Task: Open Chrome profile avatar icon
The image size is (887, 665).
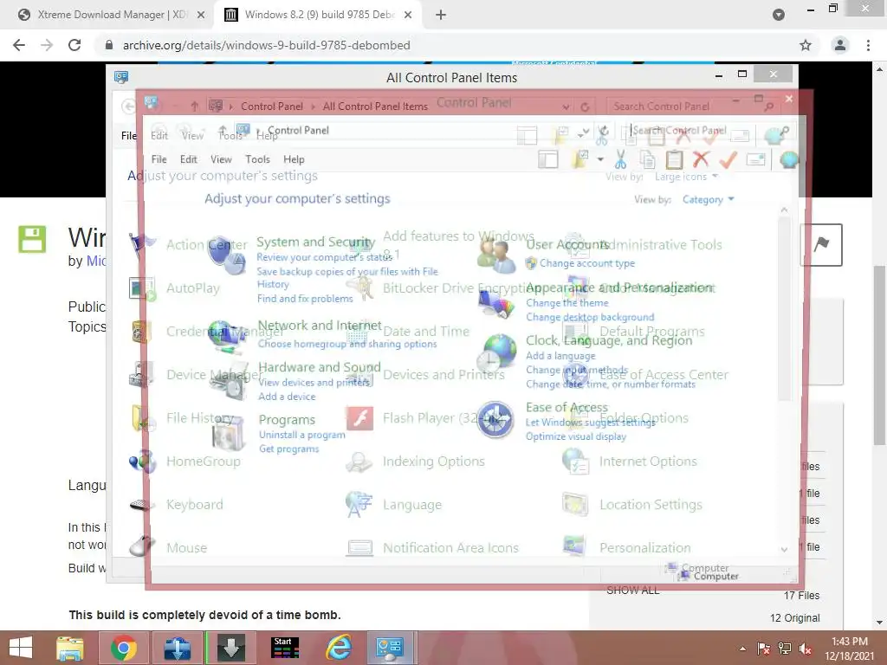Action: pyautogui.click(x=840, y=45)
